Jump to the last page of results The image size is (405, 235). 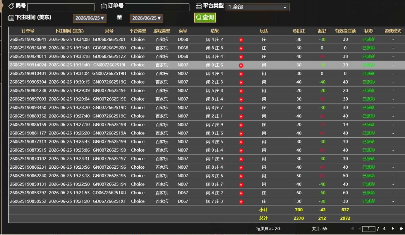tap(401, 229)
